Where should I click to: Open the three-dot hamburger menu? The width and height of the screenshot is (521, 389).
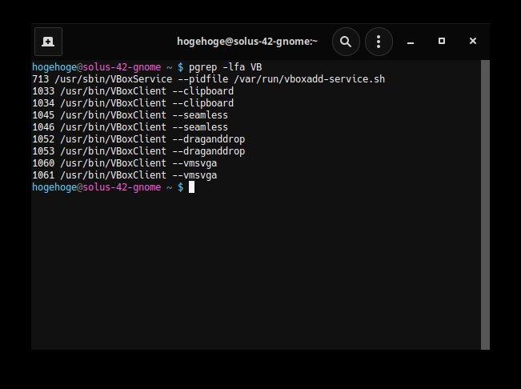379,42
